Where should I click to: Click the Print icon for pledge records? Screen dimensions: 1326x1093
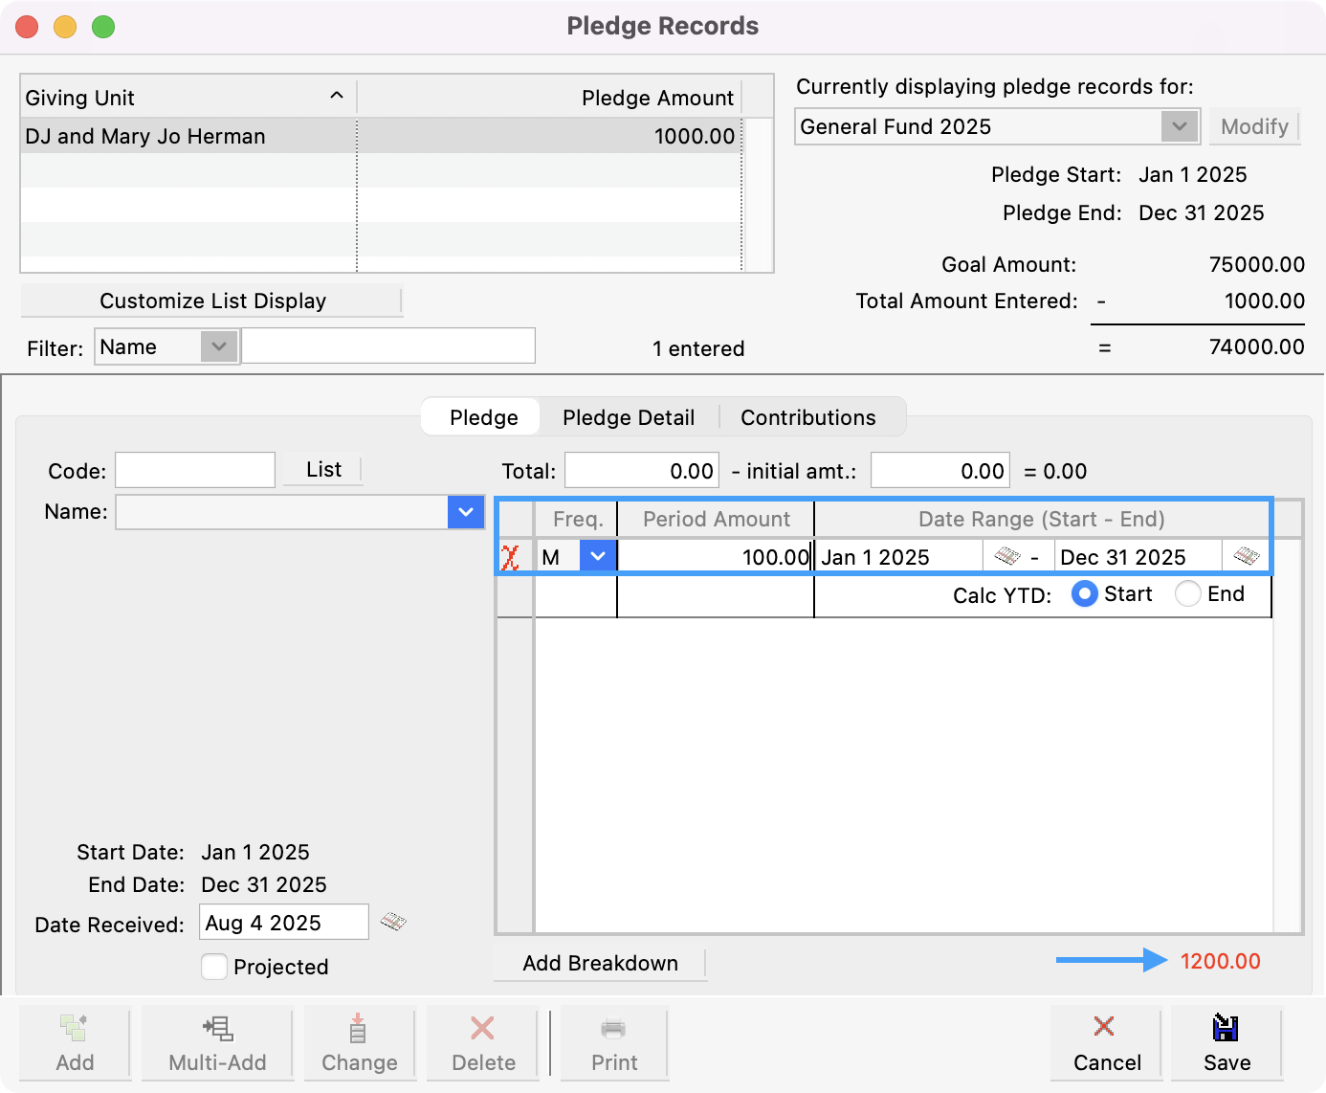click(613, 1043)
